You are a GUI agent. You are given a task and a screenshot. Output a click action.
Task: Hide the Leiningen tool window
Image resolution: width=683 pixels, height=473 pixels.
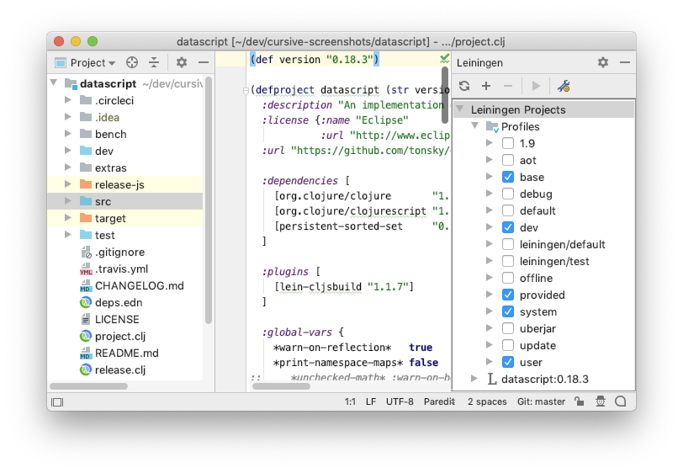[625, 62]
